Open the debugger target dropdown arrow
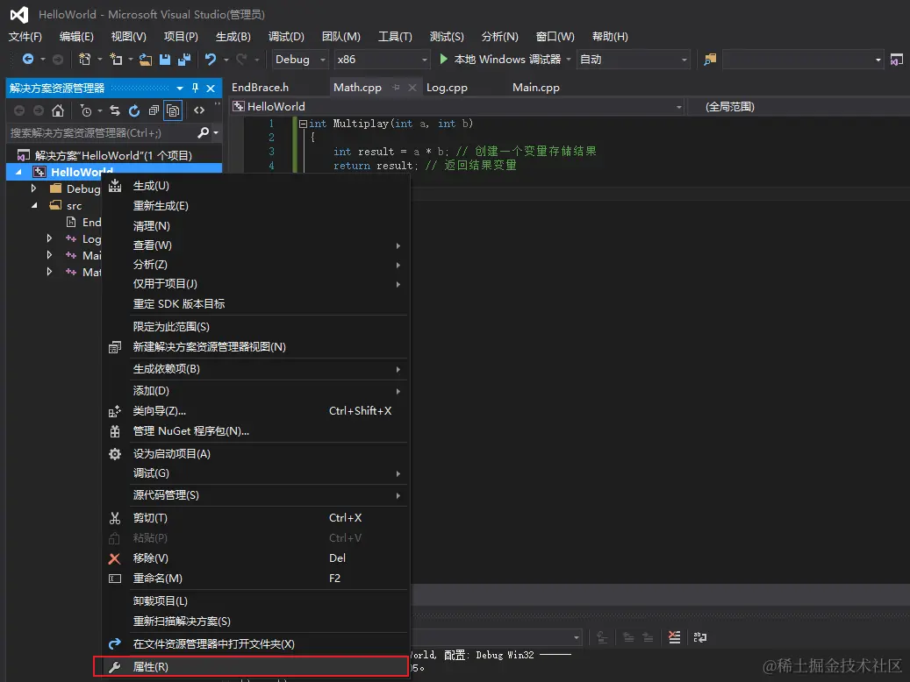Viewport: 910px width, 682px height. [x=568, y=59]
